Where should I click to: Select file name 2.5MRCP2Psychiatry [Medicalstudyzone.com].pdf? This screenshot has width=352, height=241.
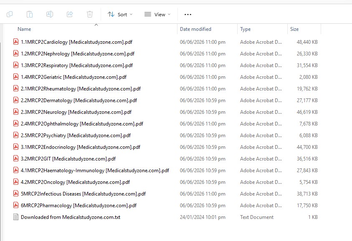[x=76, y=136]
